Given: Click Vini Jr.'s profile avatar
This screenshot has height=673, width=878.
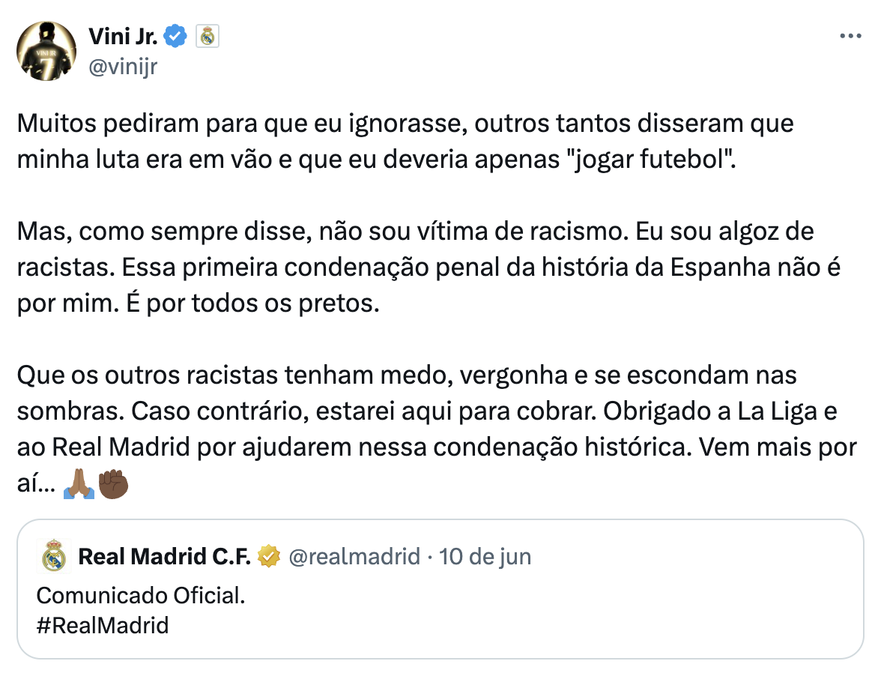Looking at the screenshot, I should point(46,51).
